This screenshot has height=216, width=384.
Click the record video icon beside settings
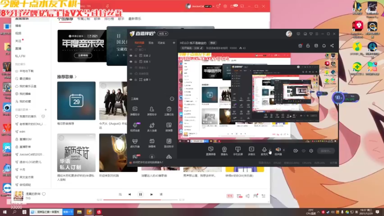pos(296,151)
